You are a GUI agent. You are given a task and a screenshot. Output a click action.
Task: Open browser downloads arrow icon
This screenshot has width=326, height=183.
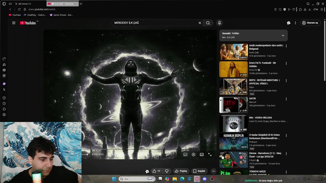(x=309, y=9)
